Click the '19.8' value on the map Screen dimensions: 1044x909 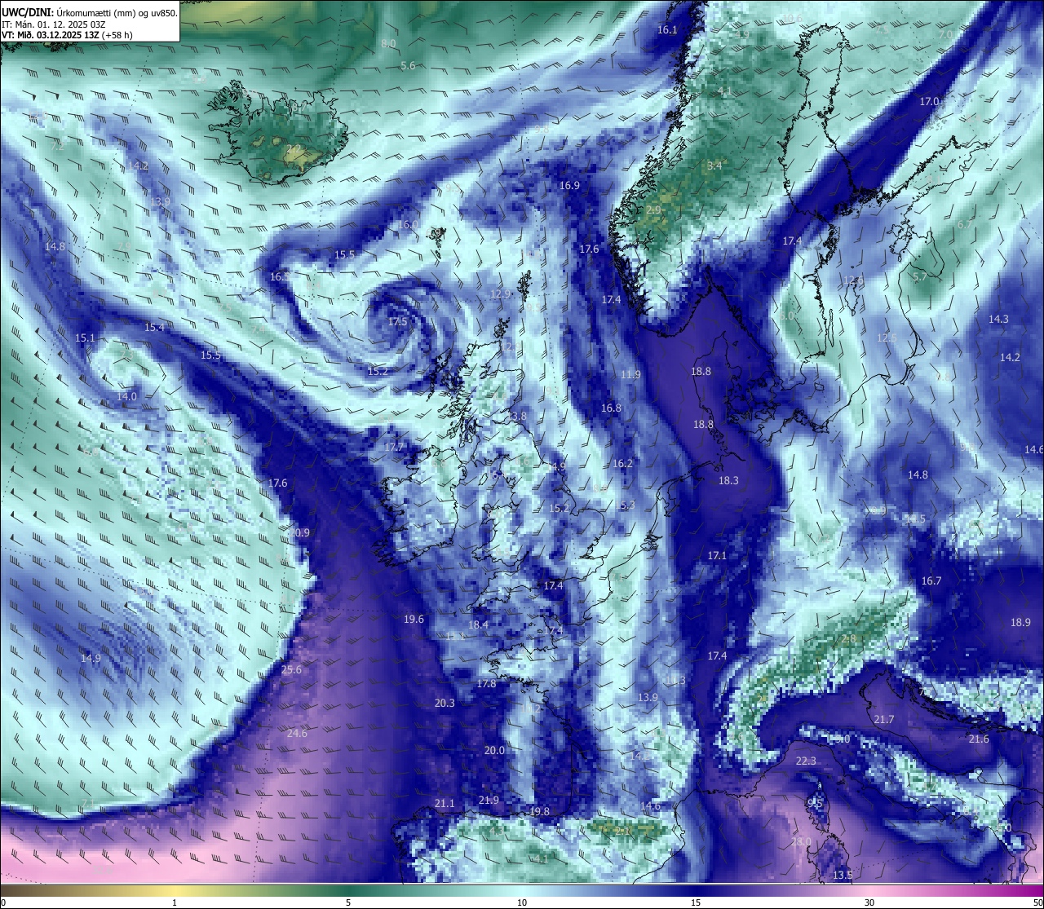tap(539, 812)
